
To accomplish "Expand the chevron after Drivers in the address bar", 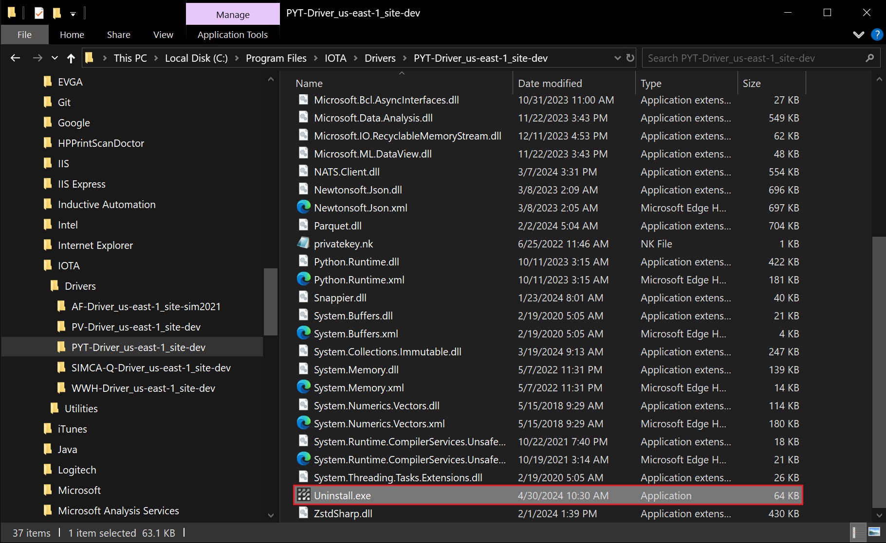I will pyautogui.click(x=405, y=58).
